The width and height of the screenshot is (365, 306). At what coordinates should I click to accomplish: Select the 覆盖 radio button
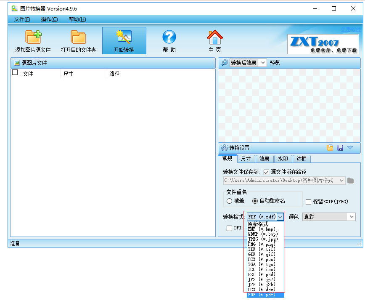(x=229, y=201)
